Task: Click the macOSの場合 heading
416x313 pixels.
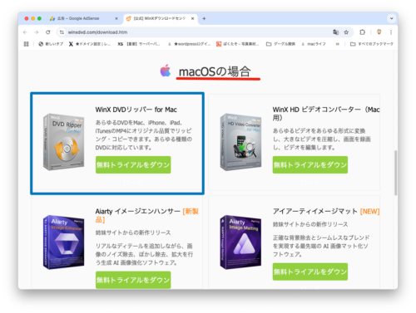Action: coord(215,71)
